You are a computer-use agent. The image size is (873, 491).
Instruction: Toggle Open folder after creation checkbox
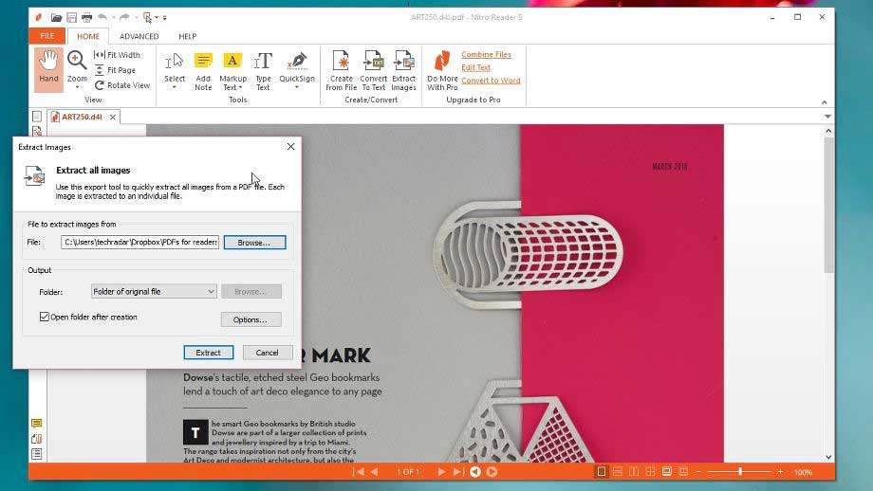point(45,317)
